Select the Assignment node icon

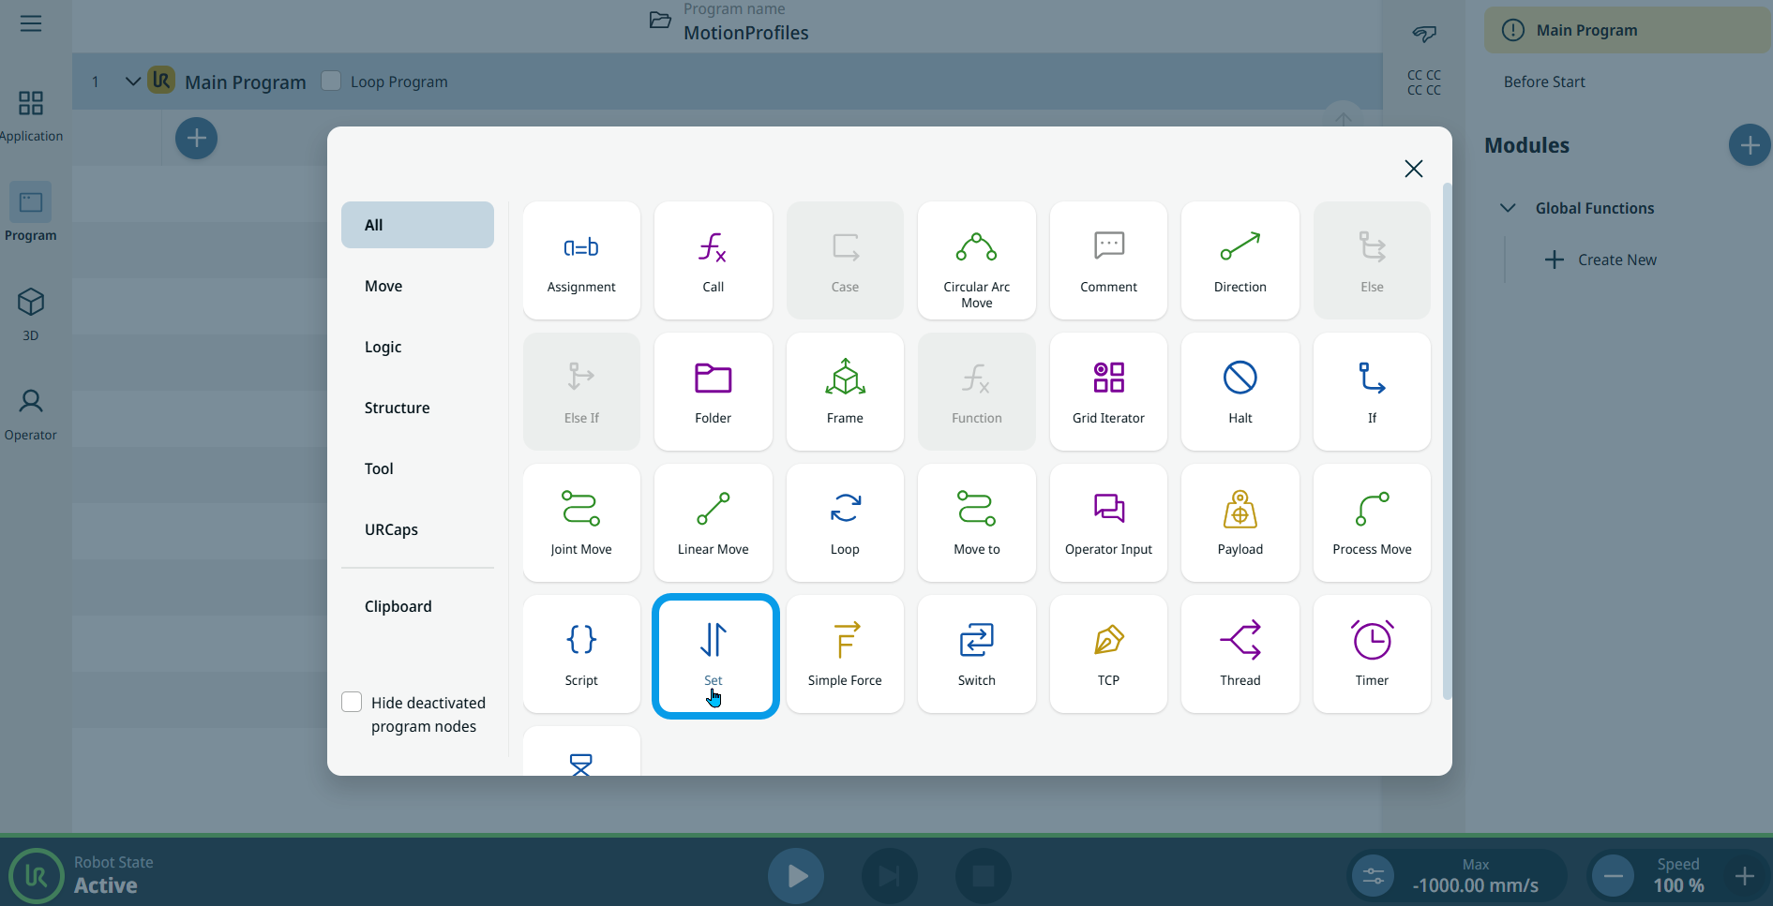[x=581, y=260]
